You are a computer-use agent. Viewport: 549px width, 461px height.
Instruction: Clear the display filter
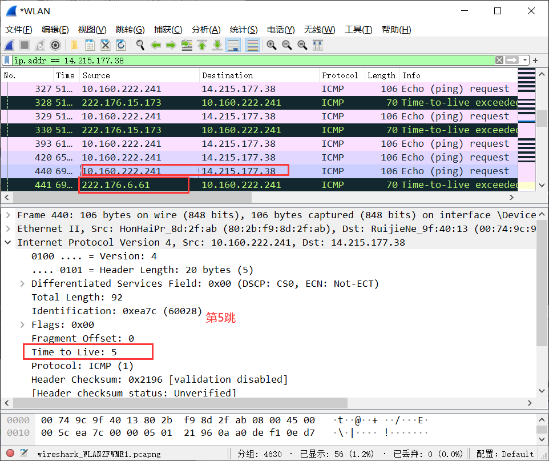point(499,61)
